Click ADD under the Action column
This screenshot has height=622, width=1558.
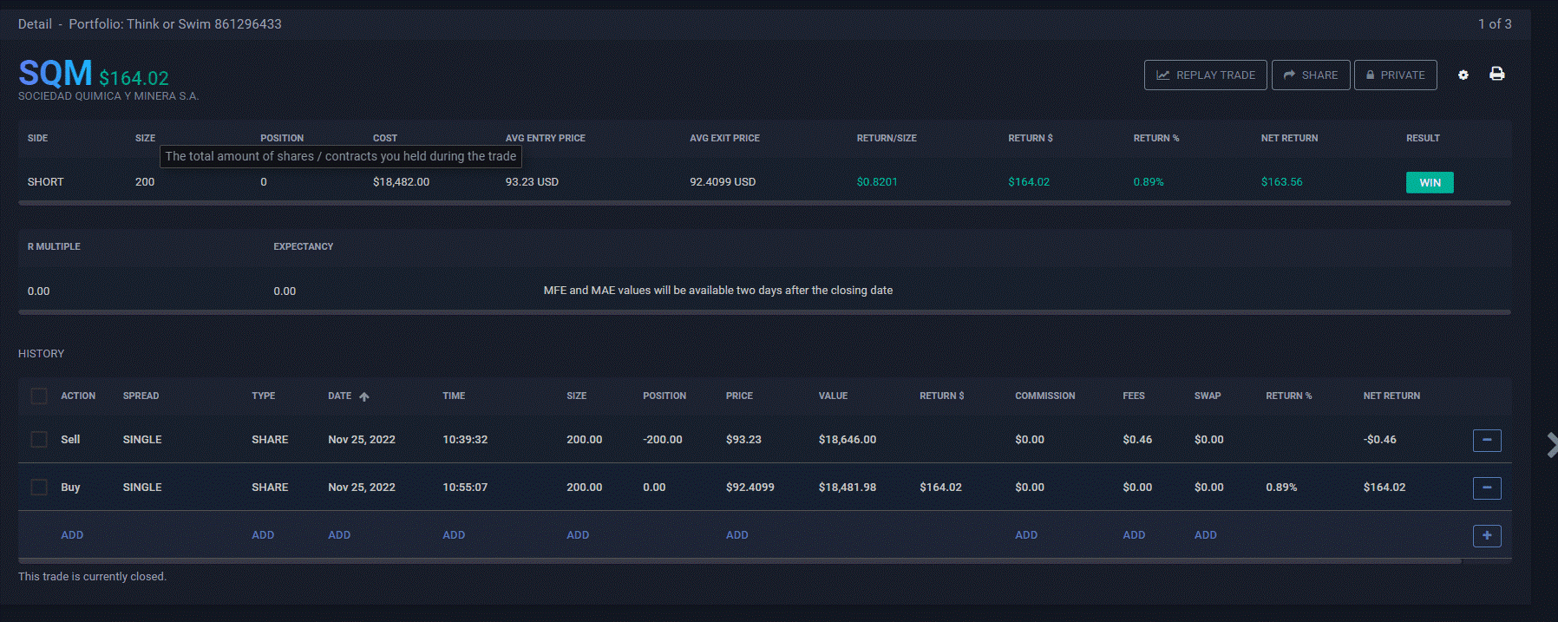(72, 535)
